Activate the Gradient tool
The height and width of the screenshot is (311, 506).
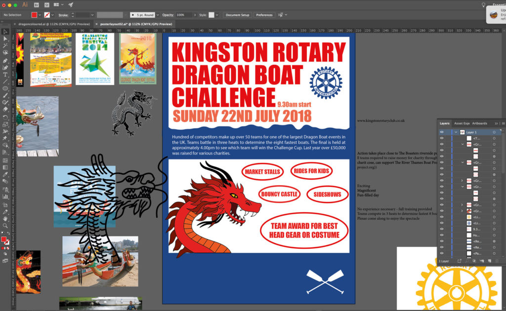(5, 167)
